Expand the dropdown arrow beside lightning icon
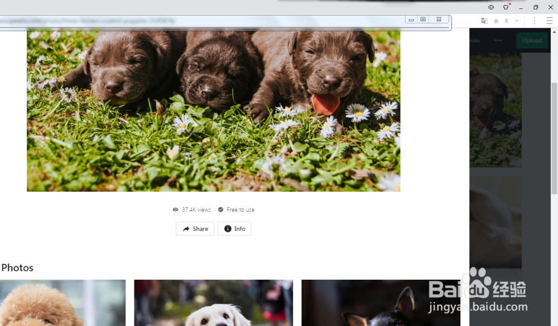 coord(517,21)
